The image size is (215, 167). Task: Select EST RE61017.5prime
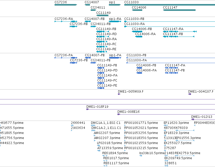(x=116, y=158)
